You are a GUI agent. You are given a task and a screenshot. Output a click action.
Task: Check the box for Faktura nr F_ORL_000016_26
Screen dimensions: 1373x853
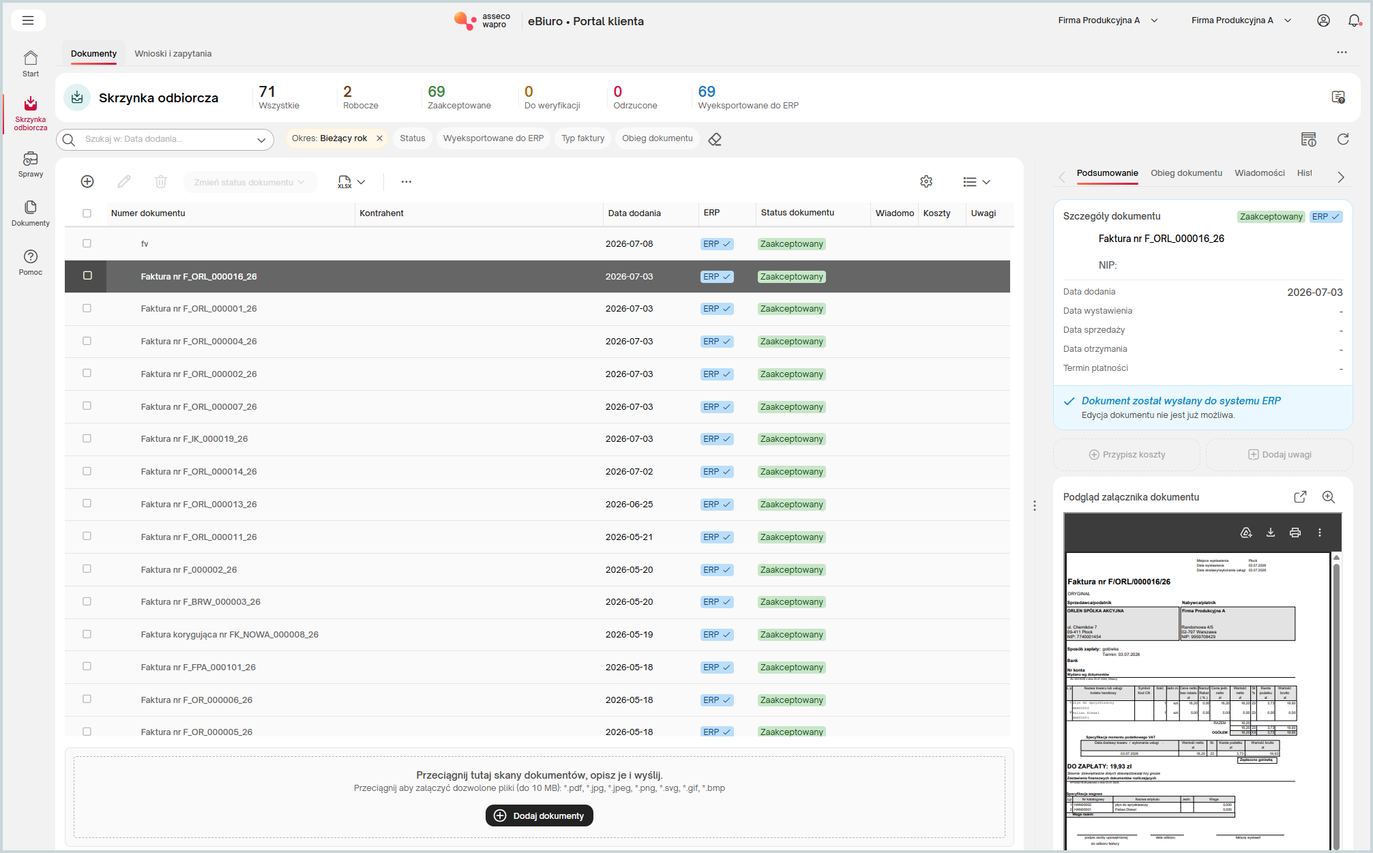(87, 275)
